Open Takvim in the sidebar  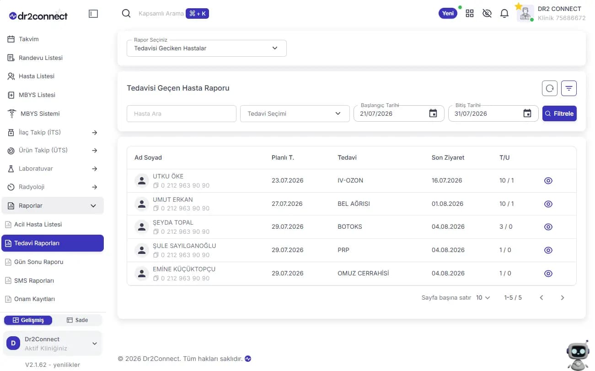(53, 39)
